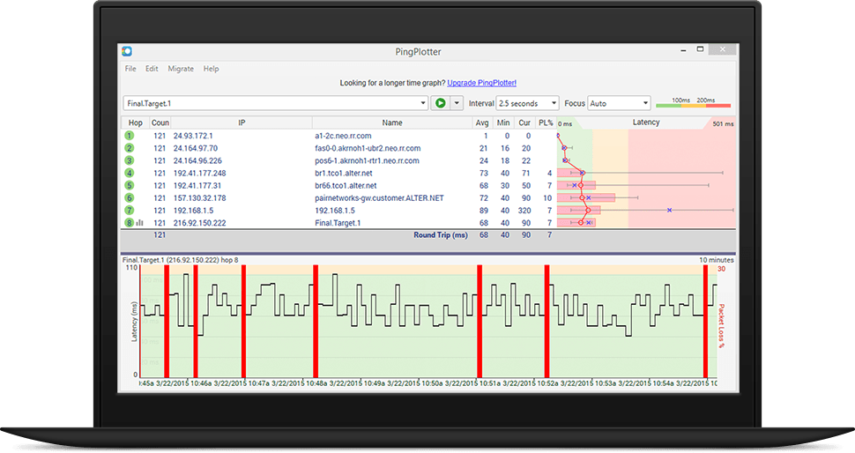
Task: Minimize the PingPlotter window
Action: [683, 49]
